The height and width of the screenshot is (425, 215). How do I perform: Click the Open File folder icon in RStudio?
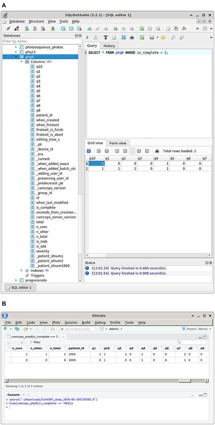click(26, 329)
